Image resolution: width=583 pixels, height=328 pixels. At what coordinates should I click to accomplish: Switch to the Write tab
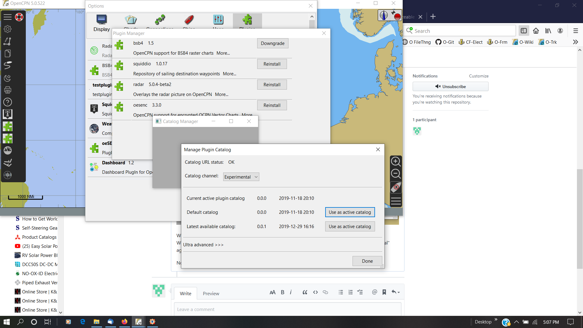[x=186, y=293]
